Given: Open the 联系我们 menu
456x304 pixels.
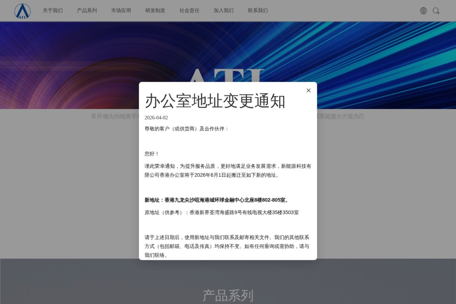Looking at the screenshot, I should click(x=258, y=11).
